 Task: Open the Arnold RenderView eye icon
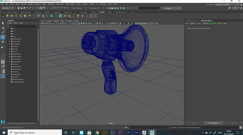91,16
